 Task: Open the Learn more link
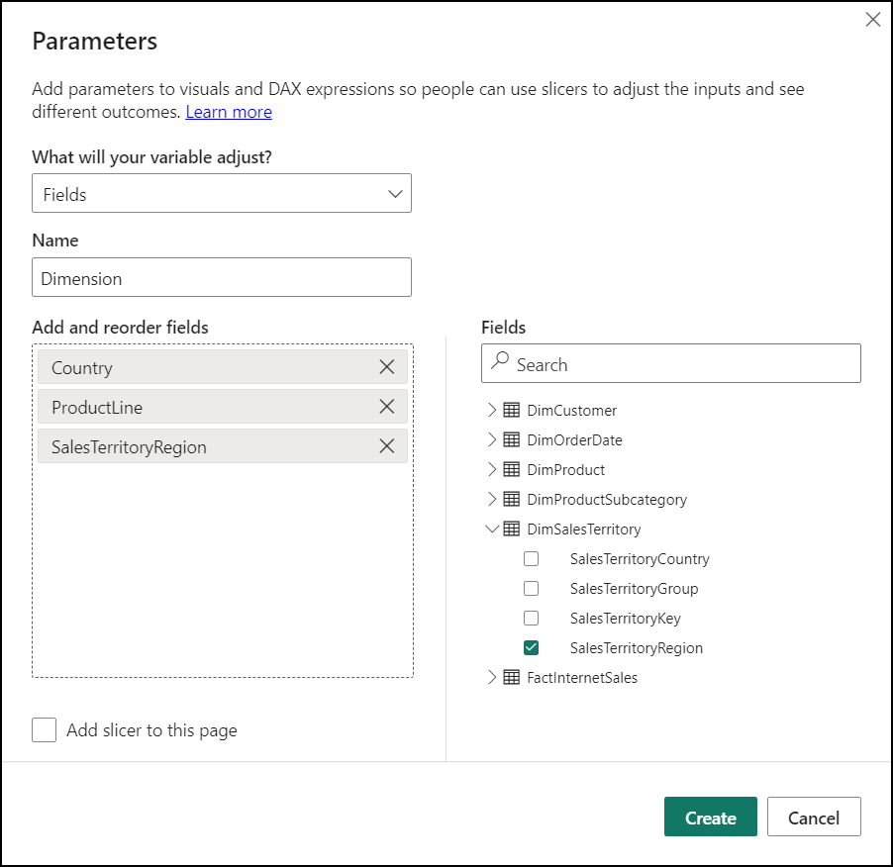coord(229,111)
